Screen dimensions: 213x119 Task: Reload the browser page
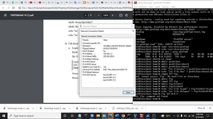click(x=13, y=8)
